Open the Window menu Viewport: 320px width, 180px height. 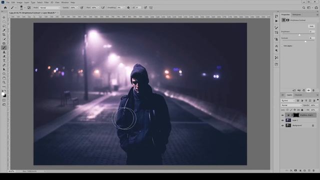coord(65,2)
